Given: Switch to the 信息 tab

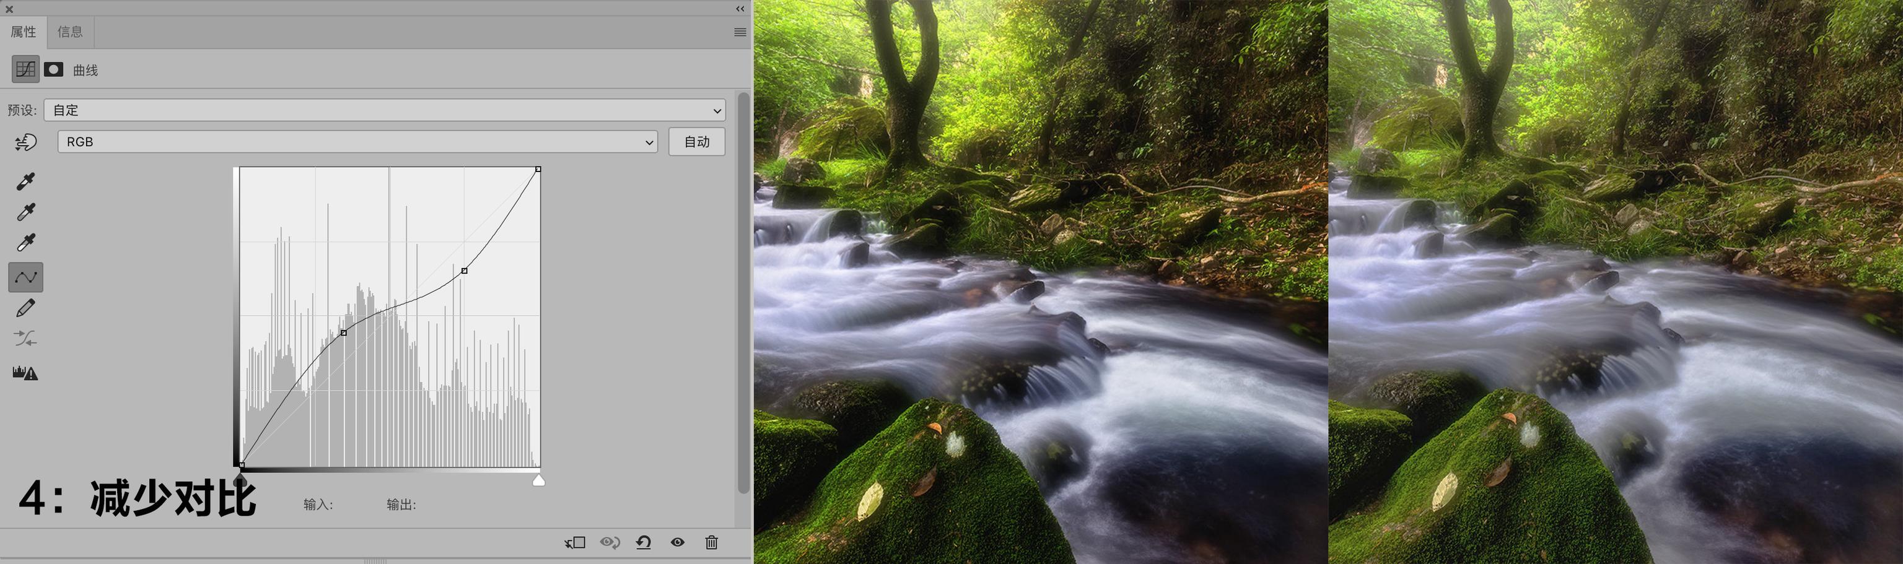Looking at the screenshot, I should click(x=70, y=32).
